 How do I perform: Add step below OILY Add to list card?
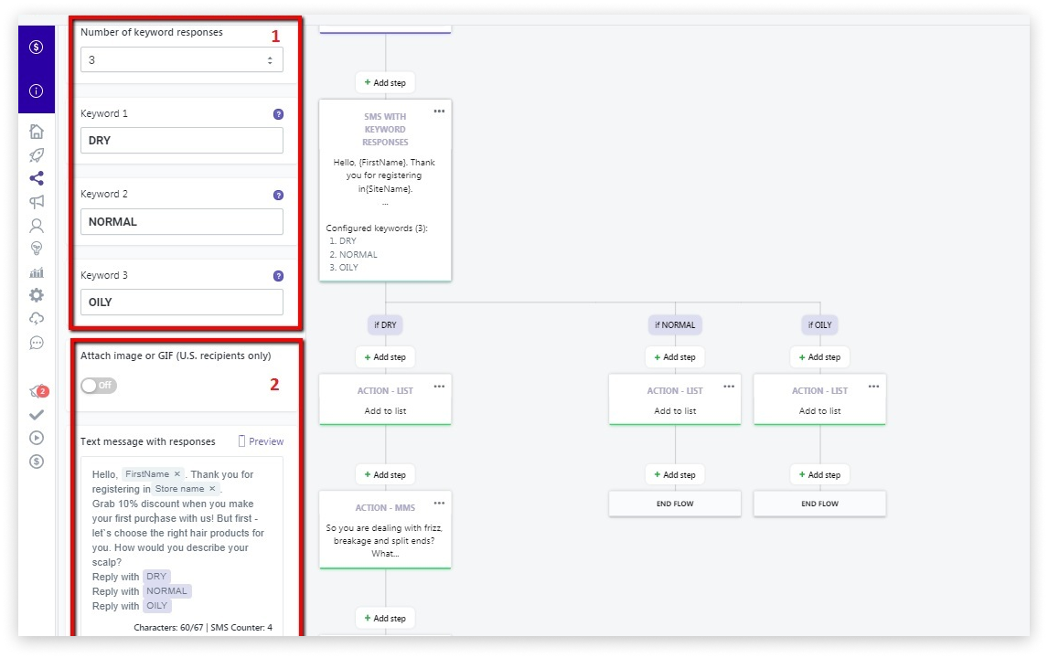click(x=819, y=475)
